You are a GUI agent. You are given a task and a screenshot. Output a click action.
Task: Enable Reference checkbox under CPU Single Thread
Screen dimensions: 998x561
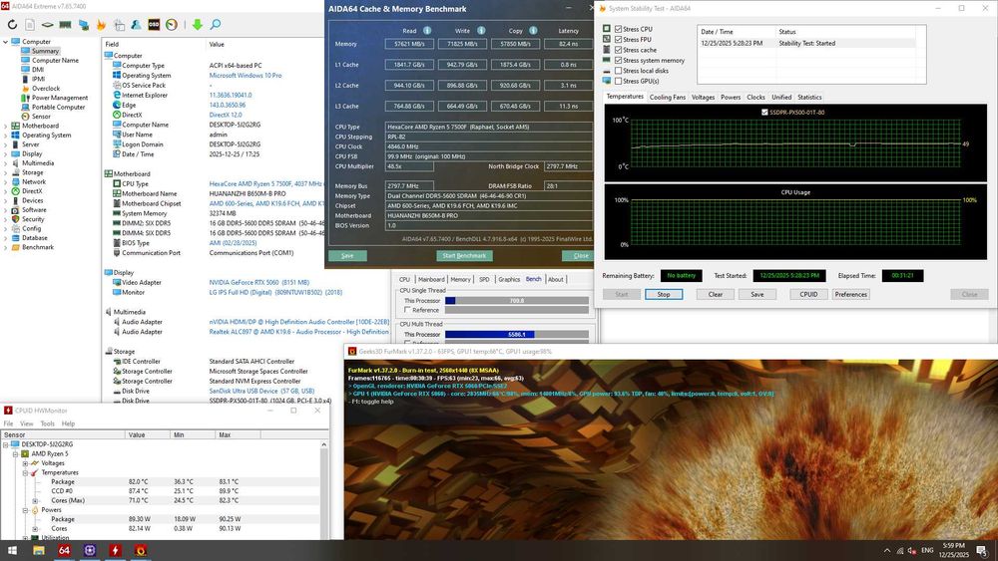tap(407, 310)
